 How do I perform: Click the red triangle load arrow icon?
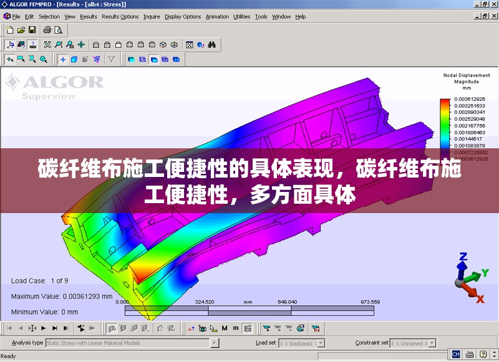[x=191, y=328]
